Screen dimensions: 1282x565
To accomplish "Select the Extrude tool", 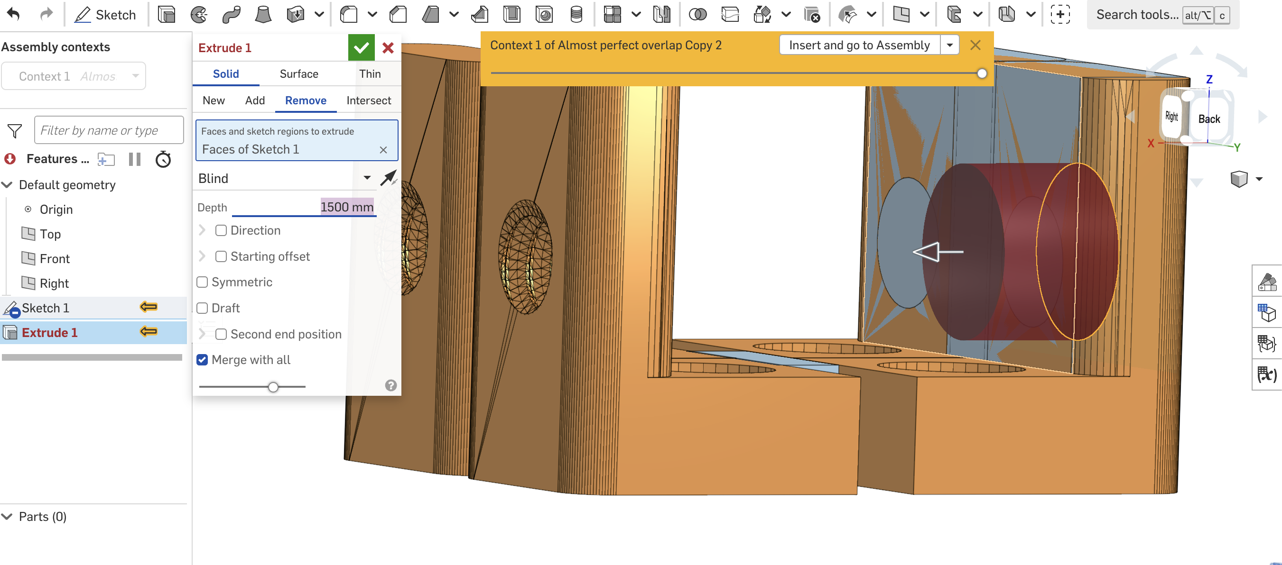I will point(167,14).
